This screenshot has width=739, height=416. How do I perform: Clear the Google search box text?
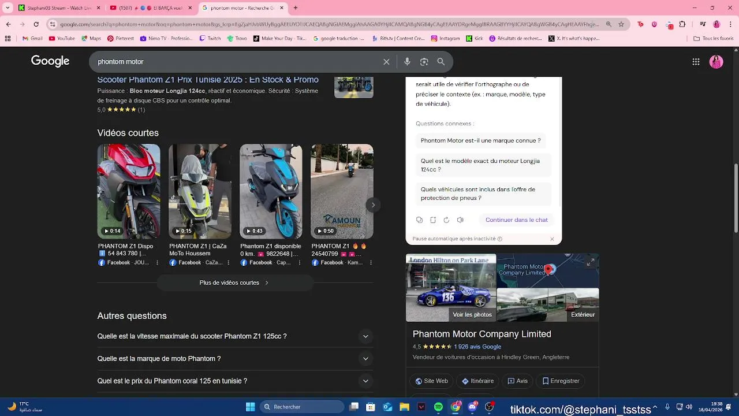pos(386,62)
